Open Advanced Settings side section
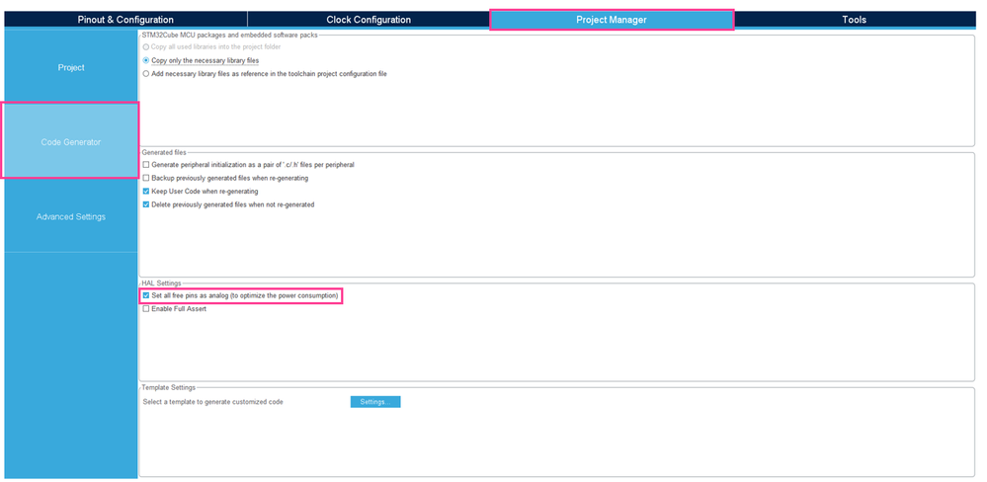 pos(71,216)
